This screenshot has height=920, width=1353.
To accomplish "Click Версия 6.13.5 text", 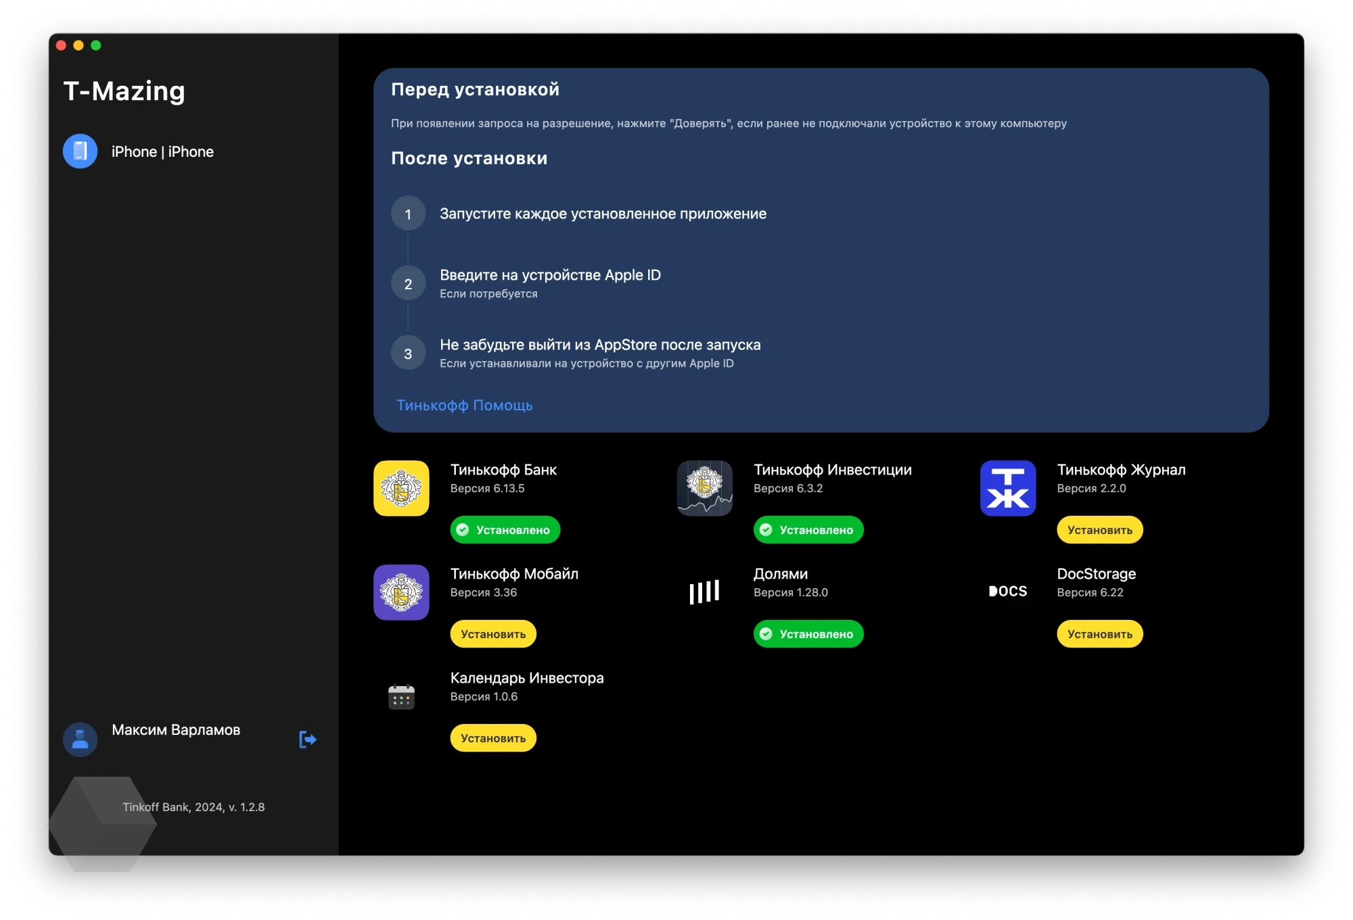I will click(487, 488).
